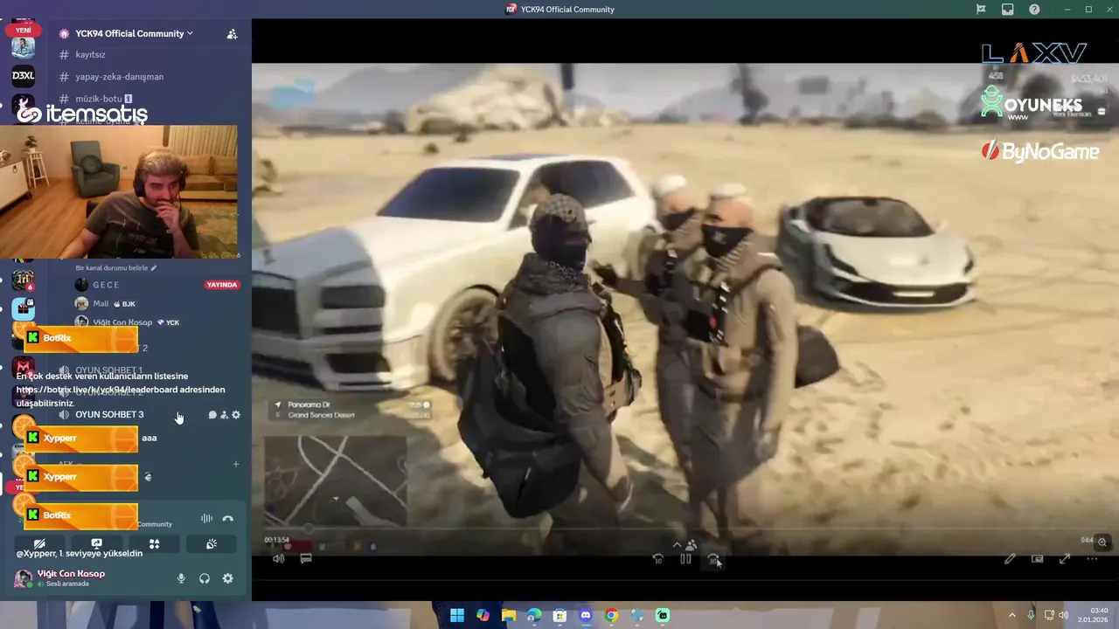Click the zoom magnifier icon over the video
The width and height of the screenshot is (1119, 629).
click(1102, 543)
